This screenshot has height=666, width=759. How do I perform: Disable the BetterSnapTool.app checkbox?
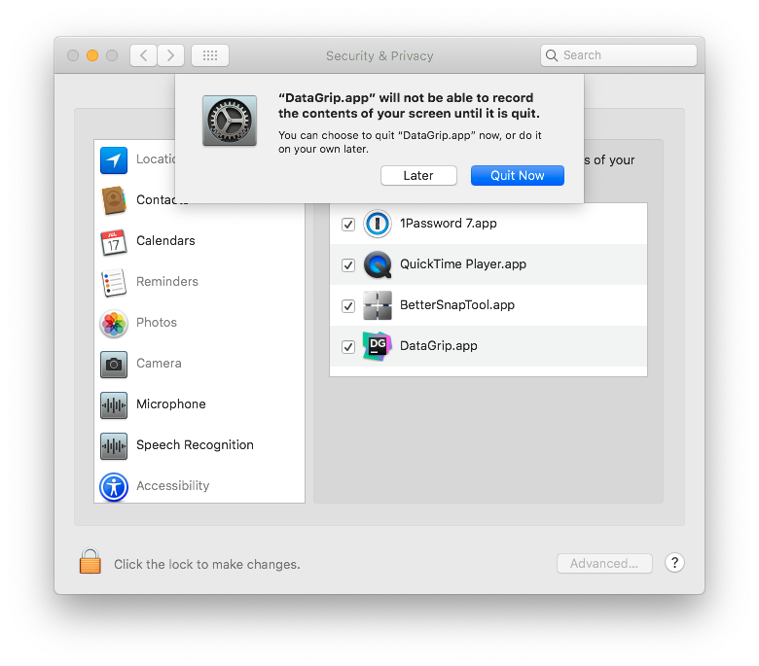[348, 305]
